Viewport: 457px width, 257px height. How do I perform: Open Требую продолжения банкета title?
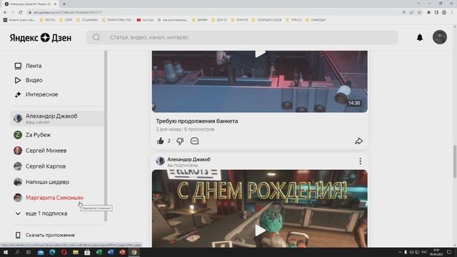(197, 121)
